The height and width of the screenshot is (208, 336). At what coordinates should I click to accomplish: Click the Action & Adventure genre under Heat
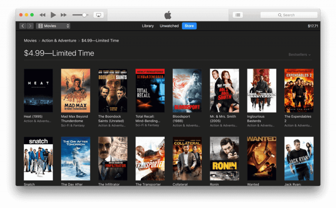tap(37, 121)
